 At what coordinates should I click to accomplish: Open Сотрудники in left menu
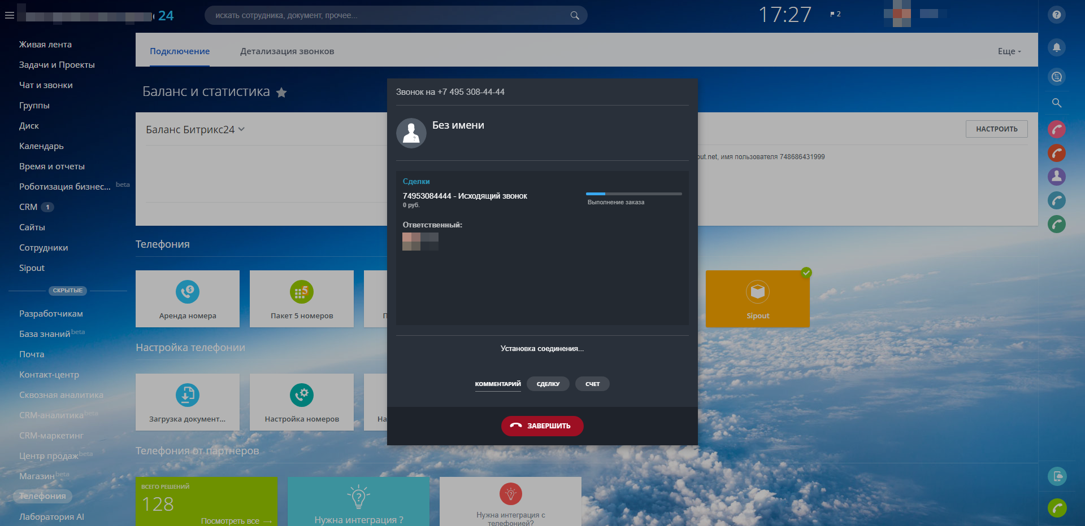pos(44,248)
